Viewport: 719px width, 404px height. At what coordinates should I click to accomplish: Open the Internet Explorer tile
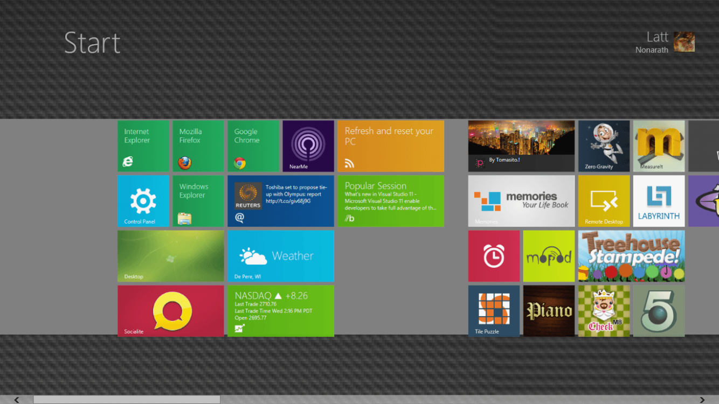pos(143,146)
